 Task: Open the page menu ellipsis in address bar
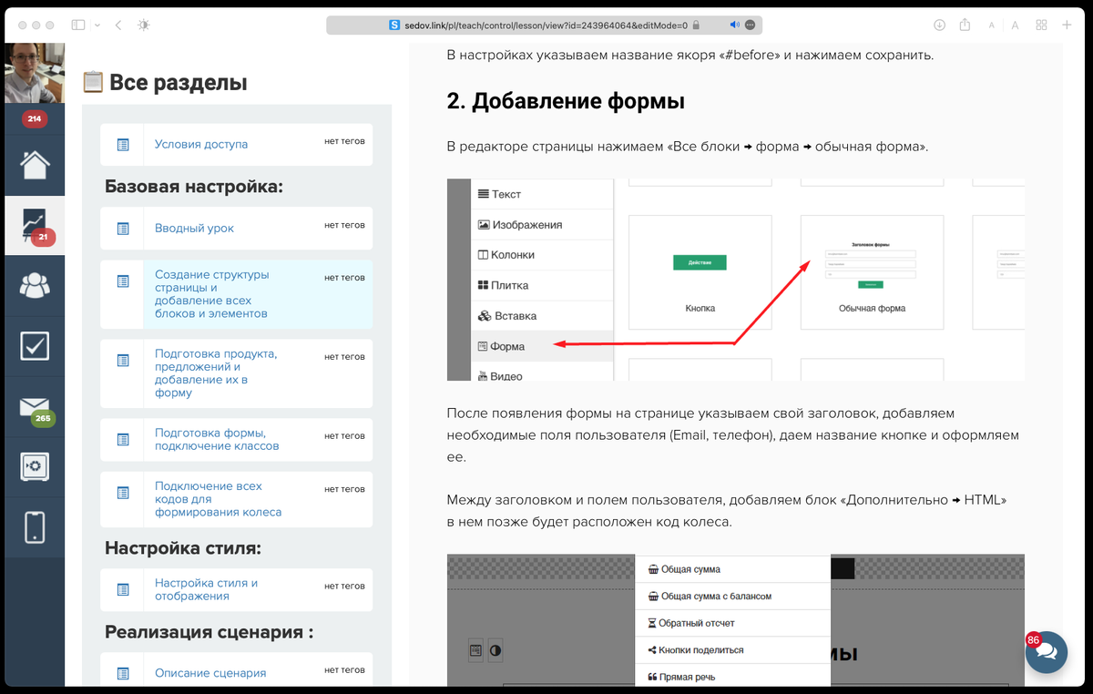(x=750, y=26)
